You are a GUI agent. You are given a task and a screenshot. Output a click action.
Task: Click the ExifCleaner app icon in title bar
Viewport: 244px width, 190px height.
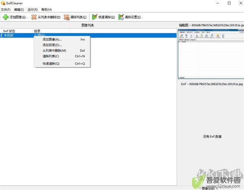[x=3, y=3]
